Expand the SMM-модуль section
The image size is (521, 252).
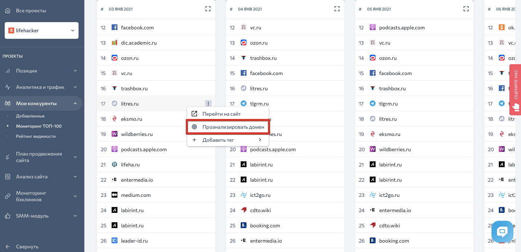tap(41, 216)
